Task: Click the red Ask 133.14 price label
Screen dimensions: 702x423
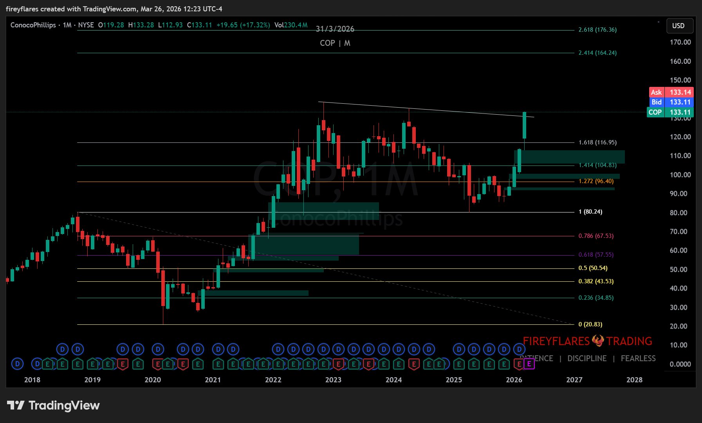Action: [671, 92]
